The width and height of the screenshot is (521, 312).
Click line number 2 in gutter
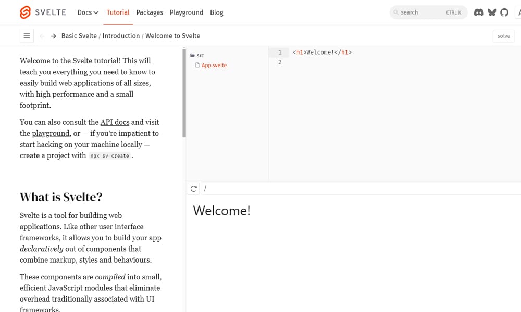point(280,62)
